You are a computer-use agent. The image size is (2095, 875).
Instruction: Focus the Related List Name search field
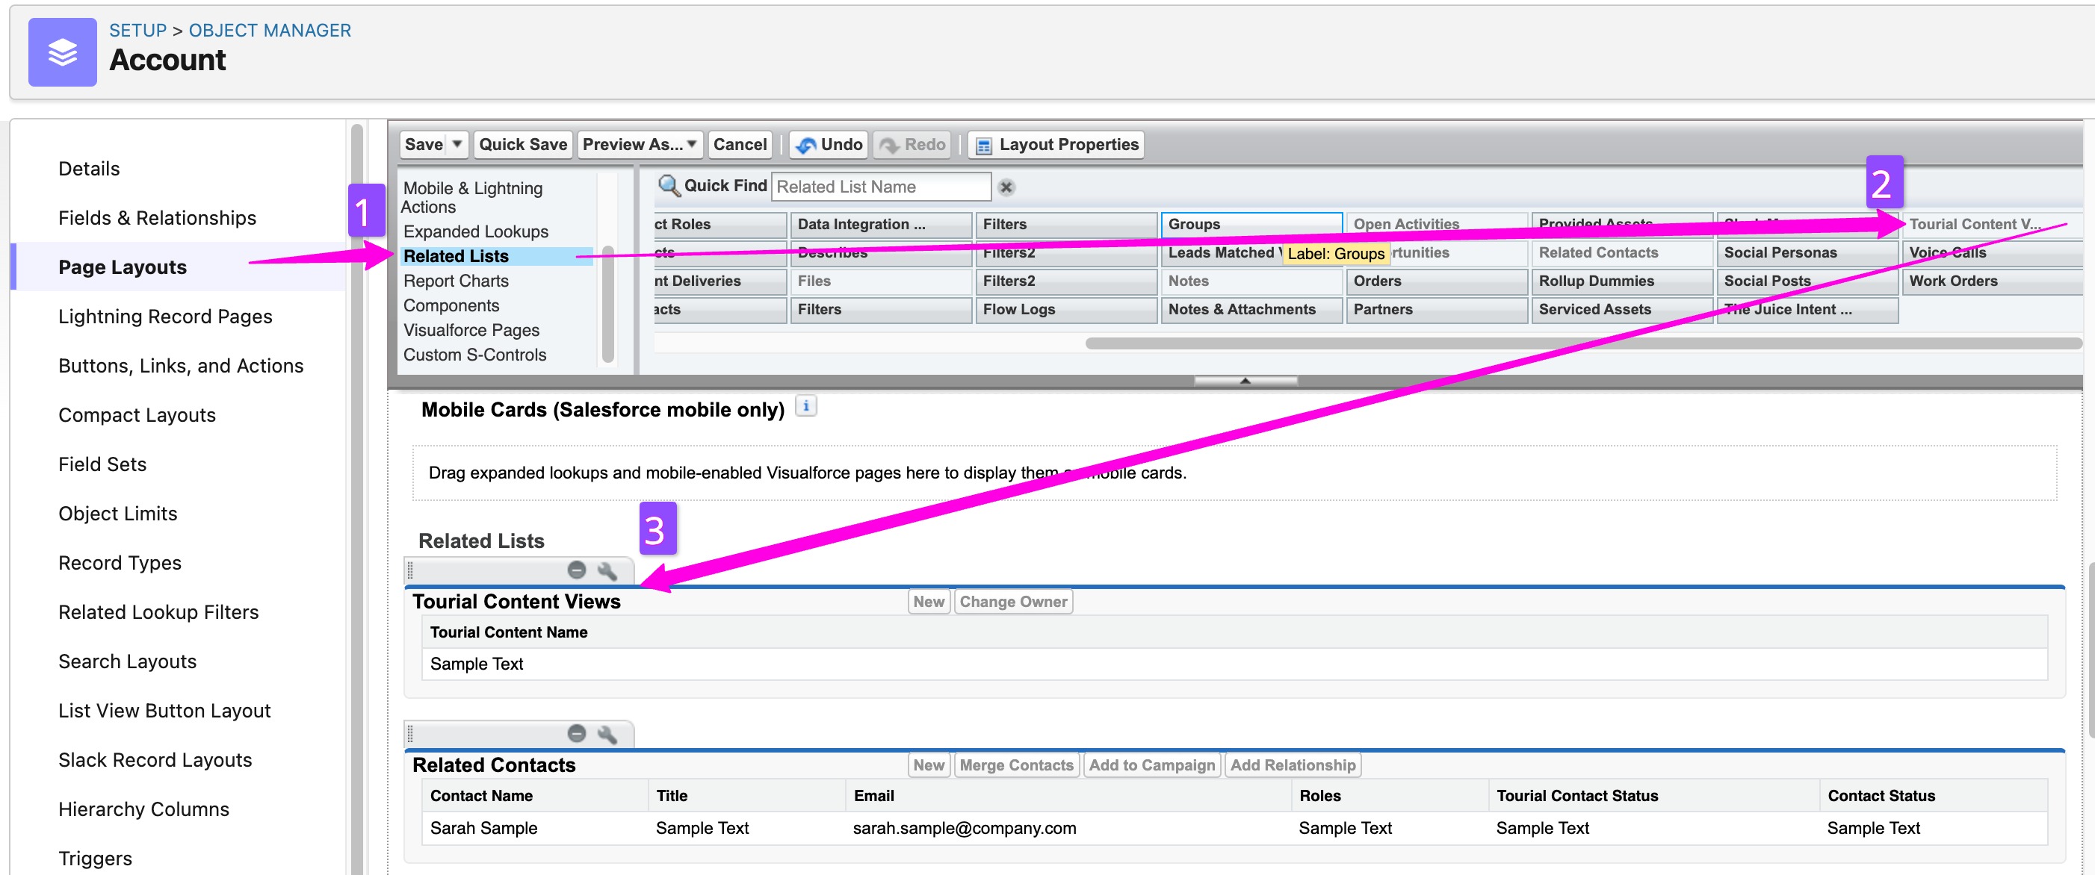[x=880, y=187]
